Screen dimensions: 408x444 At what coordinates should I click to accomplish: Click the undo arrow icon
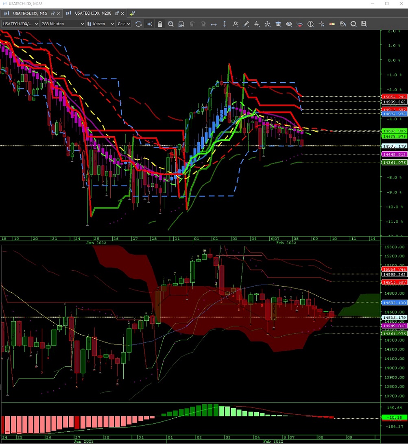click(x=192, y=24)
